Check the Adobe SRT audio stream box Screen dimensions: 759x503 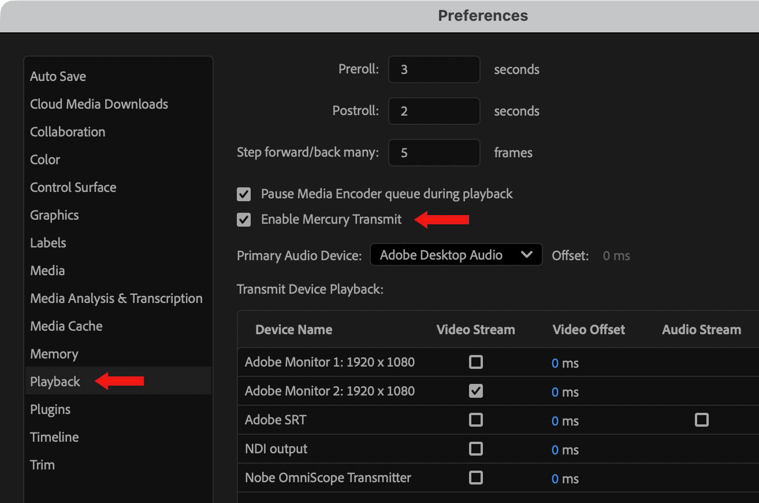(701, 420)
